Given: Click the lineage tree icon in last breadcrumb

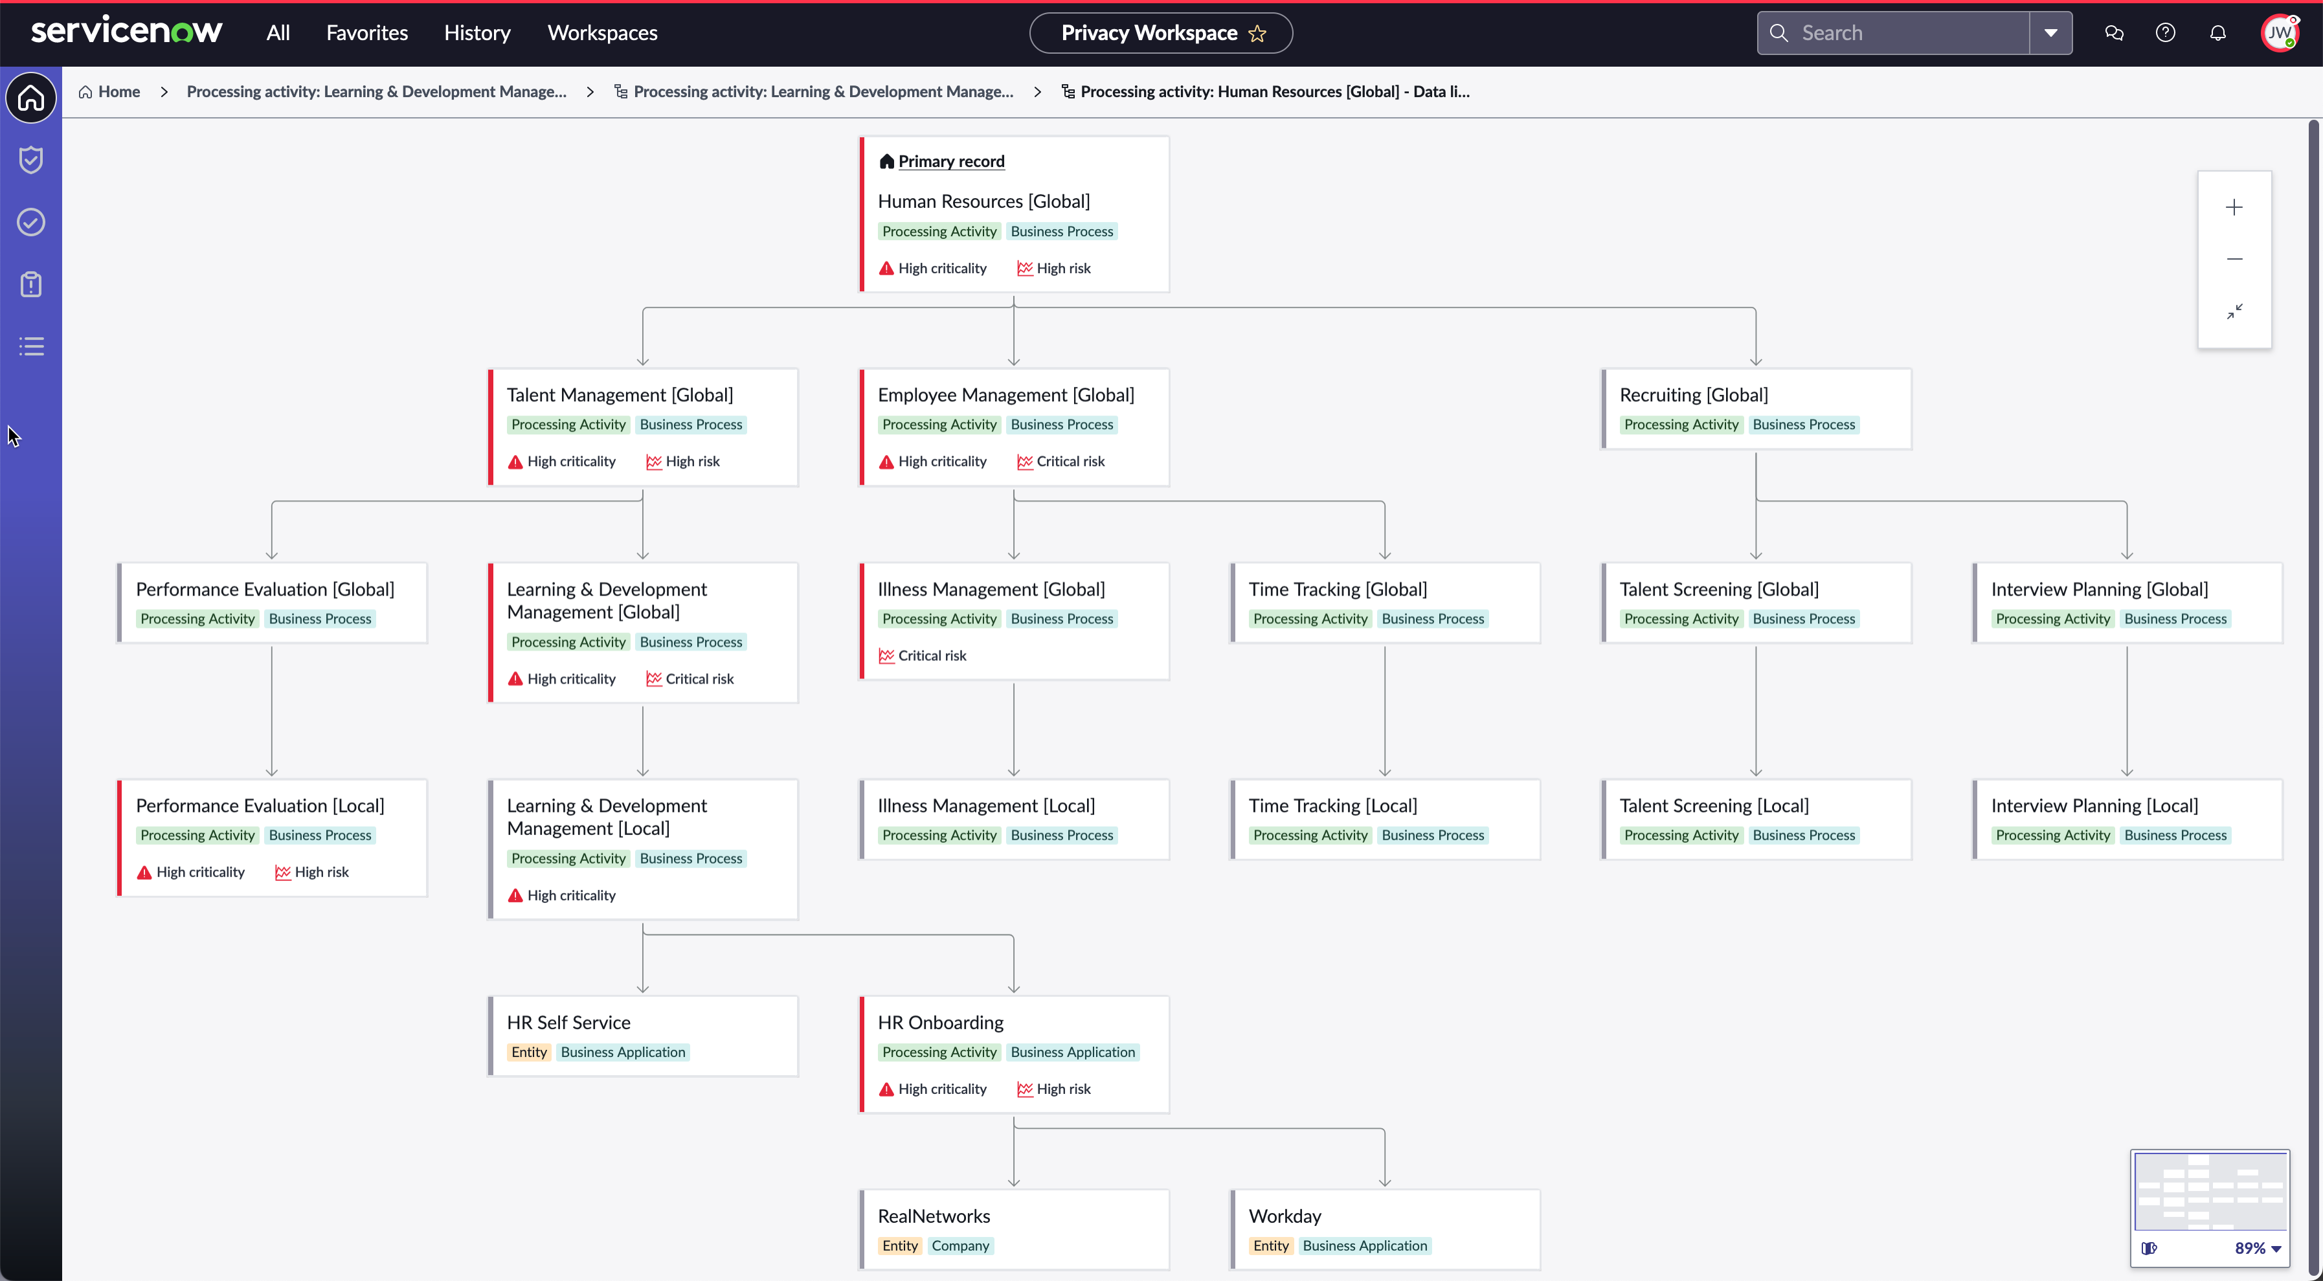Looking at the screenshot, I should pyautogui.click(x=1068, y=92).
